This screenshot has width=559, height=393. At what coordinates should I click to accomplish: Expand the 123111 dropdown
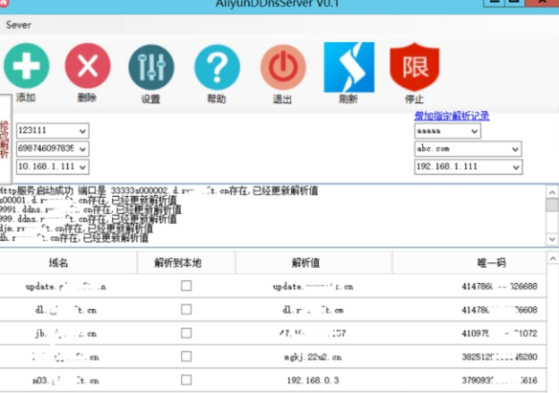(82, 131)
